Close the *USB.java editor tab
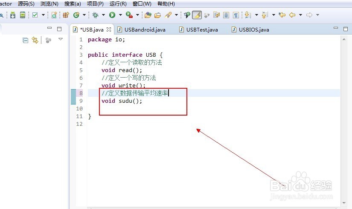352x209 pixels. click(109, 29)
